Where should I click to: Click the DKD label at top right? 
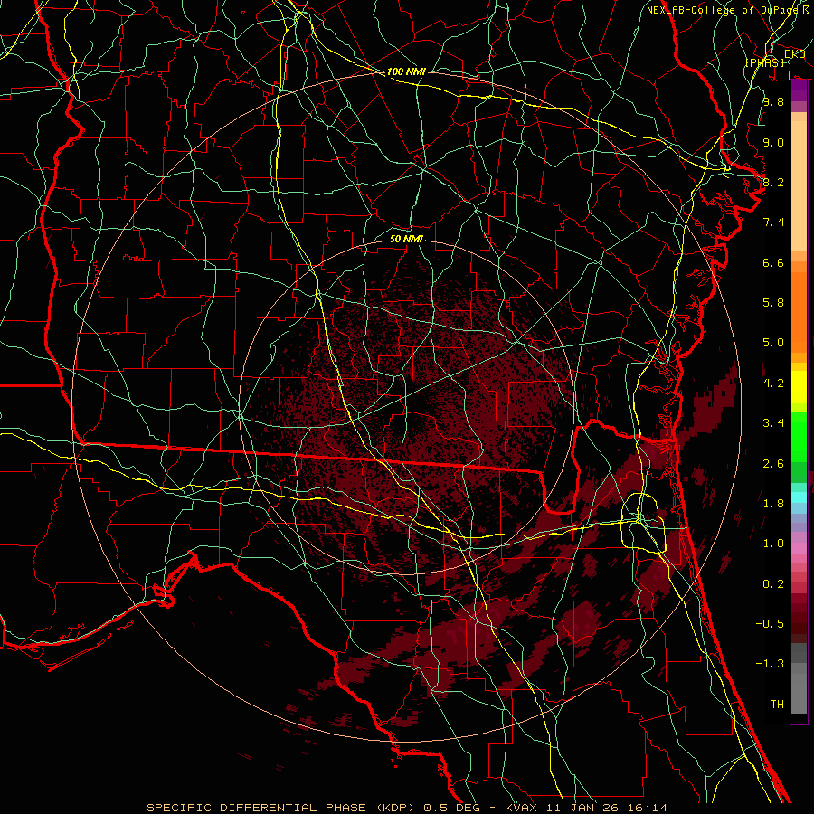(795, 53)
